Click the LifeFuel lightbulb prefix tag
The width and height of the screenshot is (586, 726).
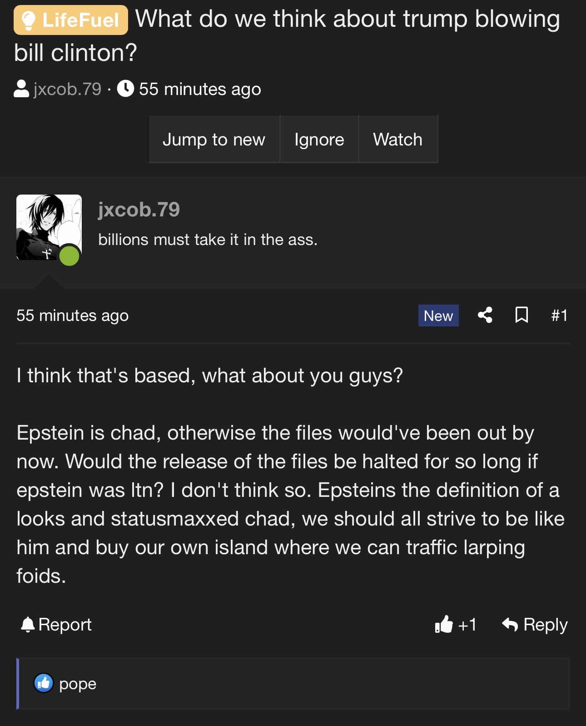(71, 20)
